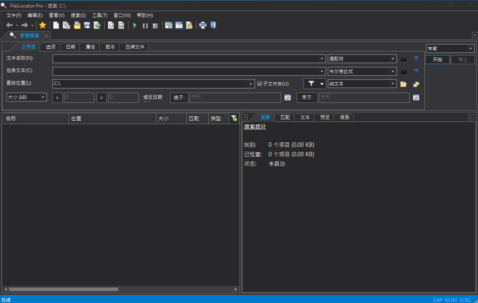The height and width of the screenshot is (303, 478).
Task: Open the help book icon
Action: coord(213,25)
